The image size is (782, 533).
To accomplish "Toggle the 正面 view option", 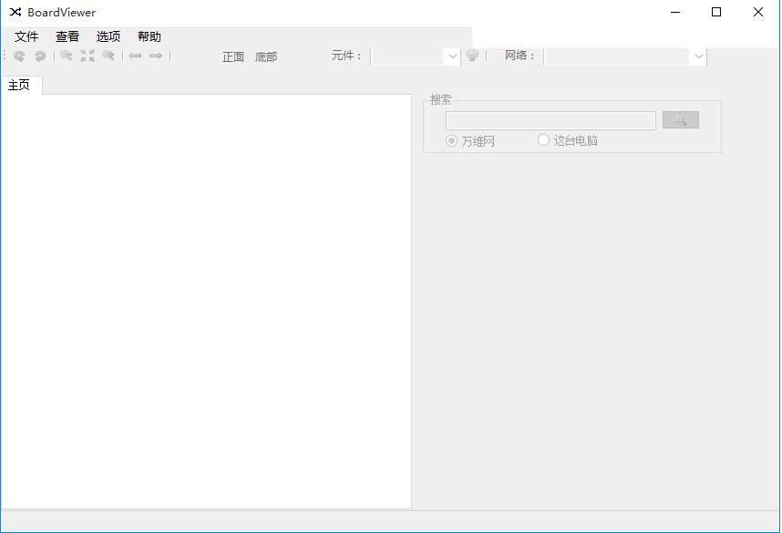I will click(x=233, y=56).
